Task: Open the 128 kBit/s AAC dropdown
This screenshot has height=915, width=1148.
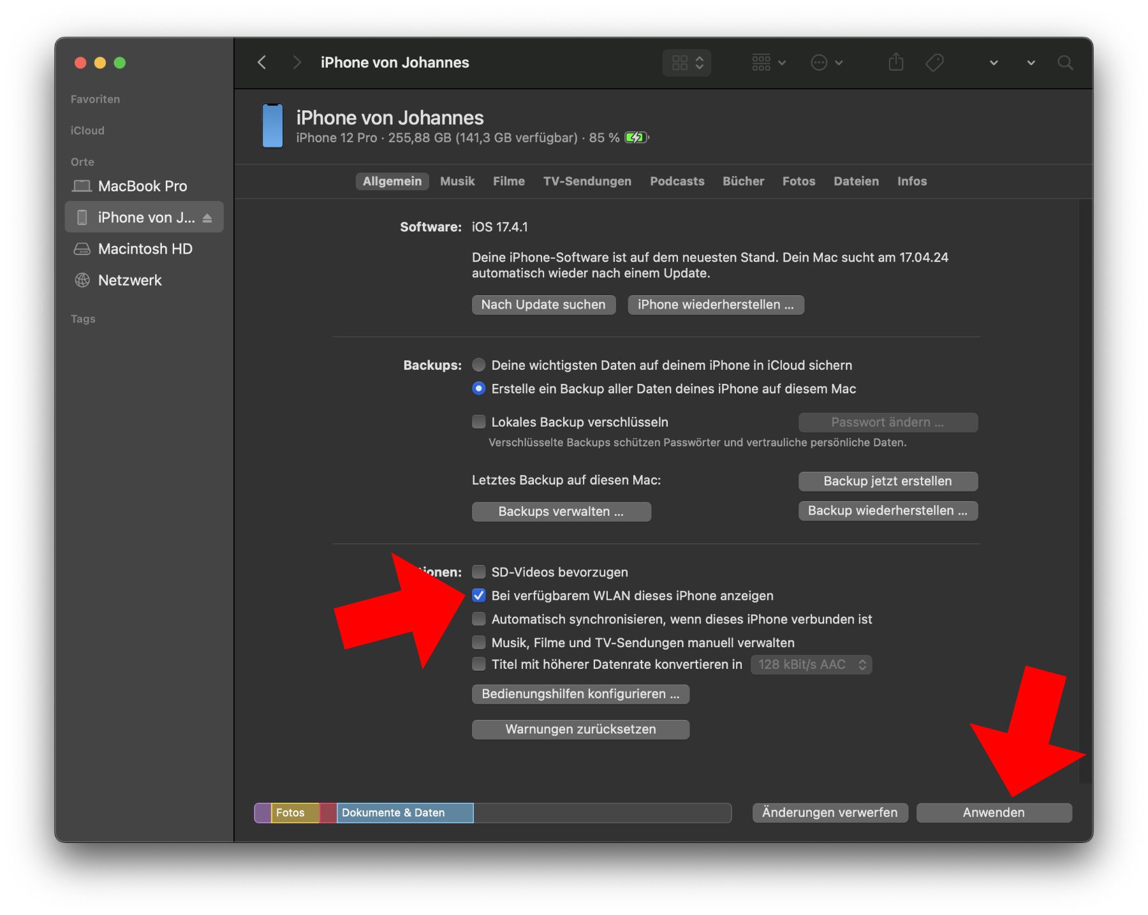Action: (x=811, y=664)
